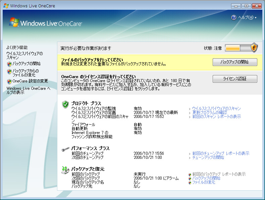
Task: Click the Backup and Restore drive icon
Action: [x=65, y=170]
